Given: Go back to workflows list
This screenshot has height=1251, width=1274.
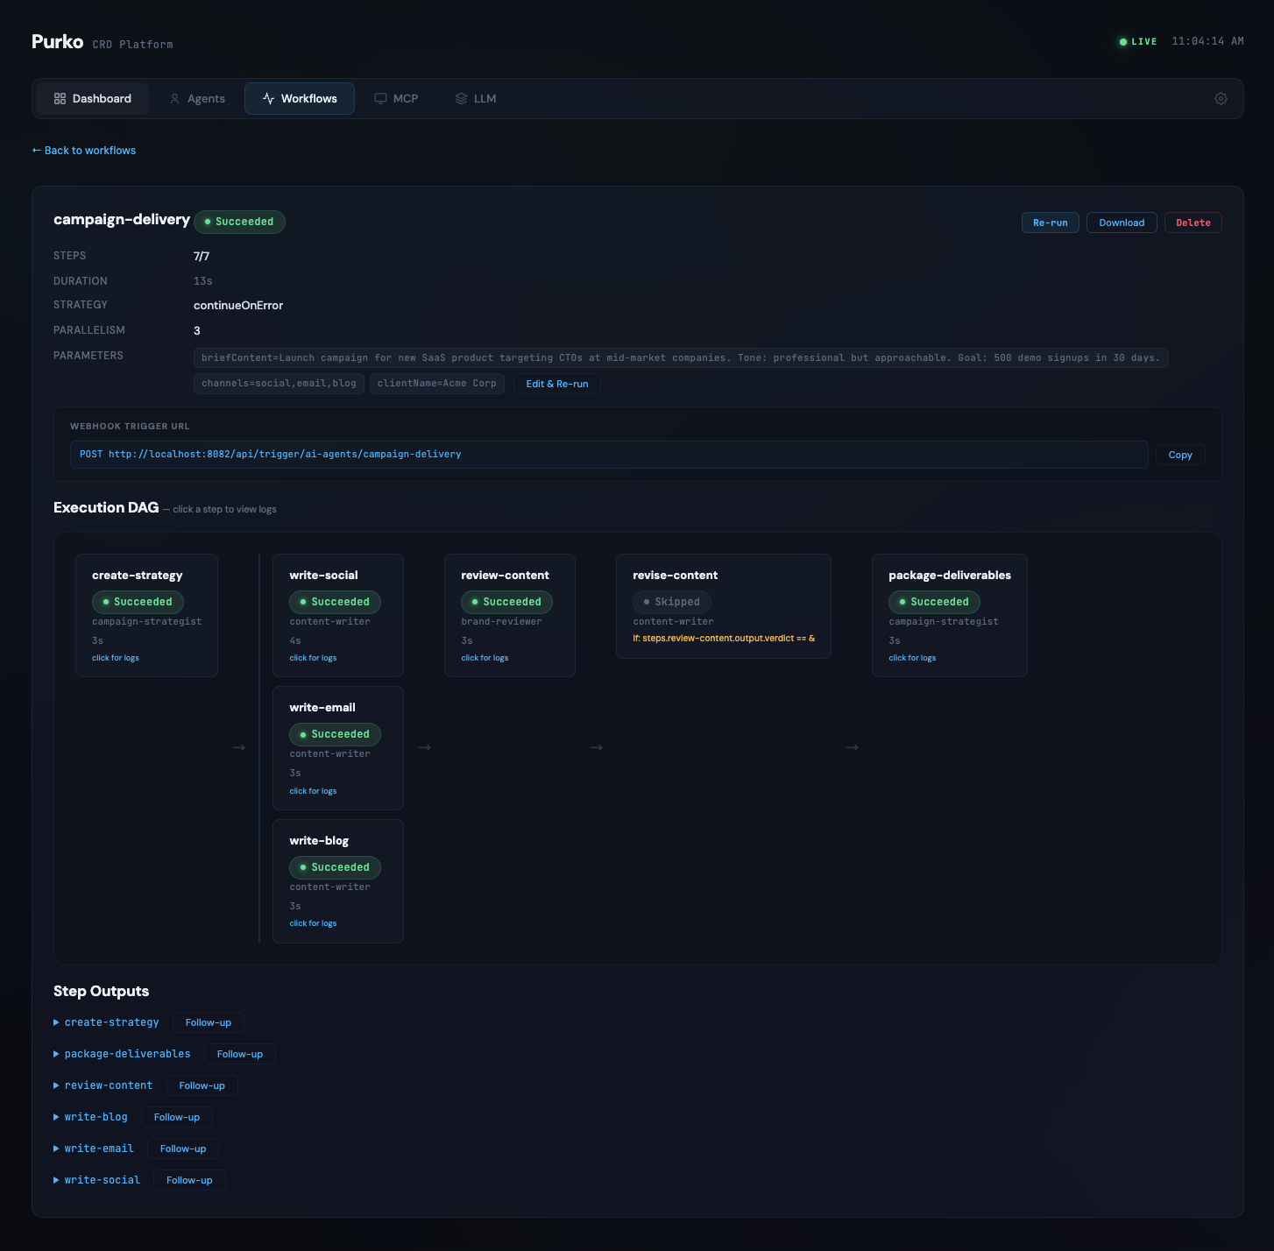Looking at the screenshot, I should 84,151.
